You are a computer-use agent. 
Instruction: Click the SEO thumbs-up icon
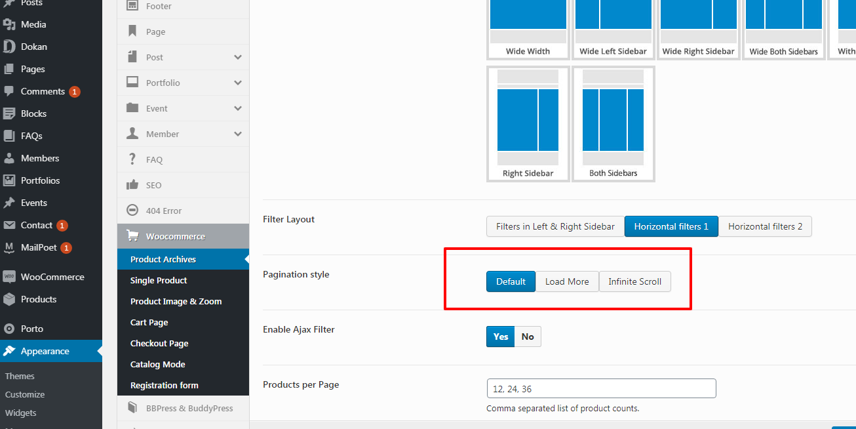tap(132, 185)
